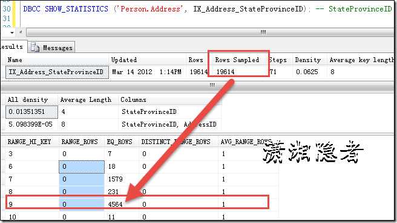
Task: Select the EQ_ROWS cell with value 1579
Action: 122,179
